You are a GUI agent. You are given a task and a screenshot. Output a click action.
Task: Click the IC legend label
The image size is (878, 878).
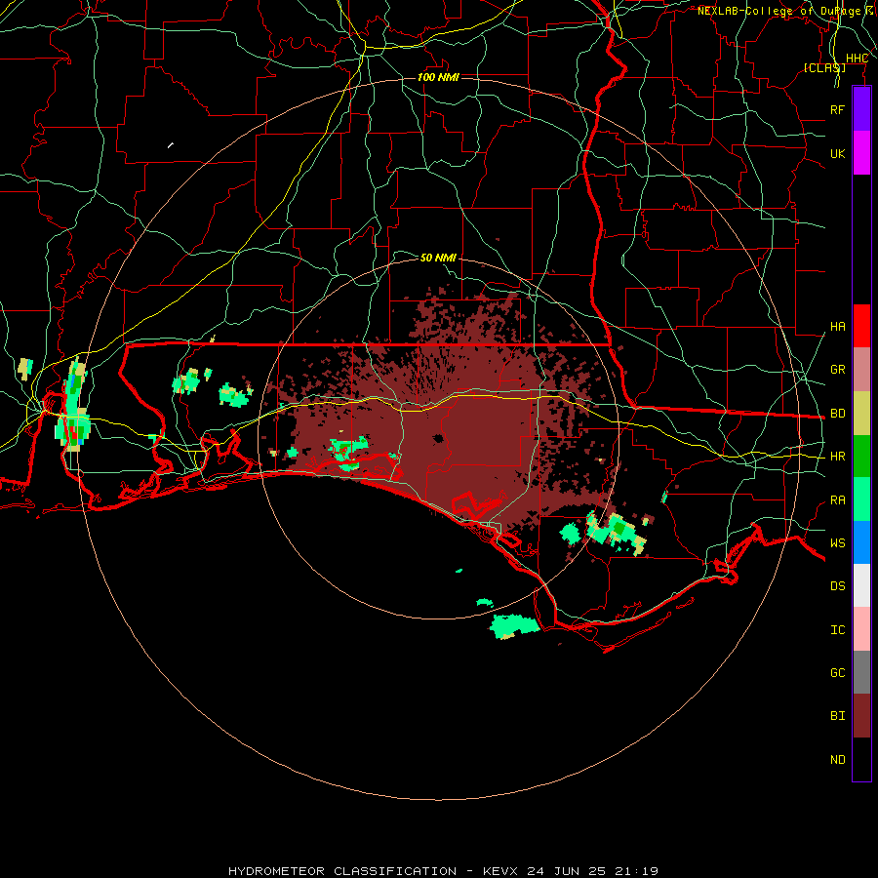point(837,630)
